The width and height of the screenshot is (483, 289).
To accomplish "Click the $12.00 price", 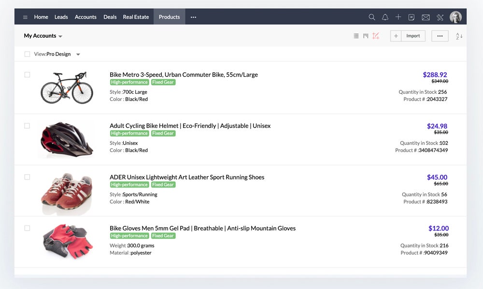I will 439,228.
